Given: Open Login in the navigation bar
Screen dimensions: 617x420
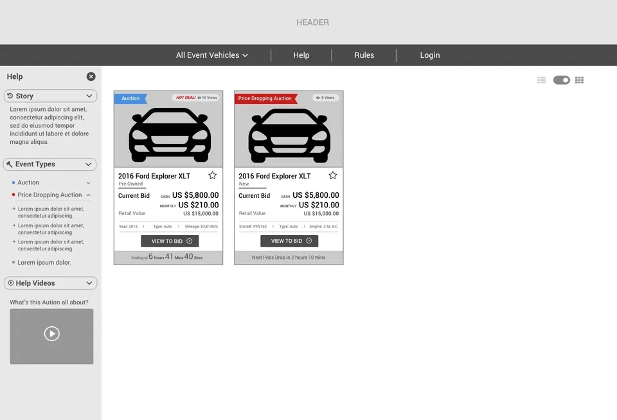Looking at the screenshot, I should tap(430, 55).
